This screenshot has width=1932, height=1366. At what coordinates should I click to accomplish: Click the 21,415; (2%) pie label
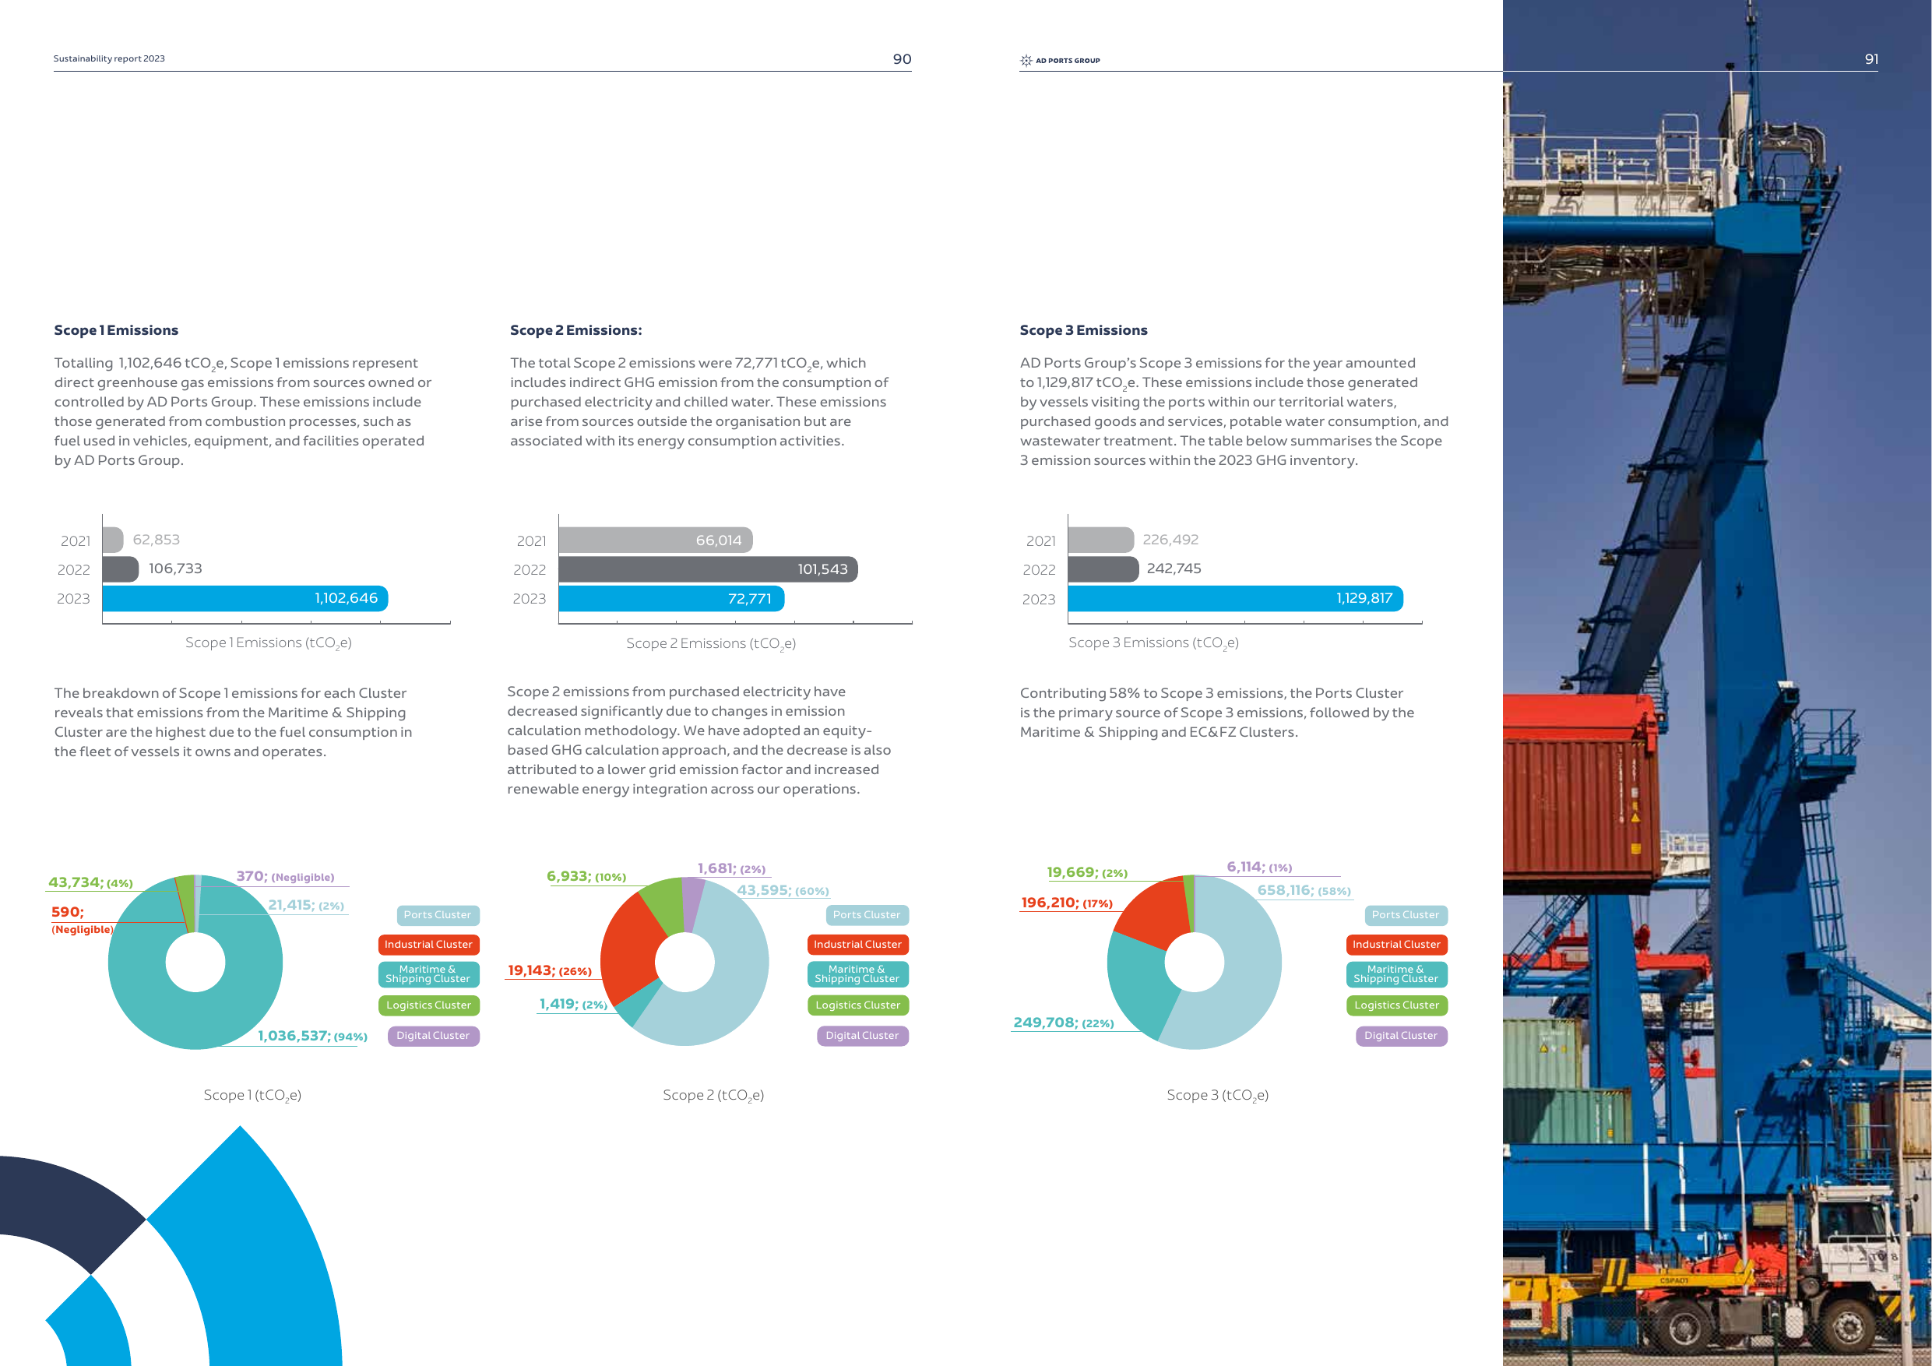(306, 906)
